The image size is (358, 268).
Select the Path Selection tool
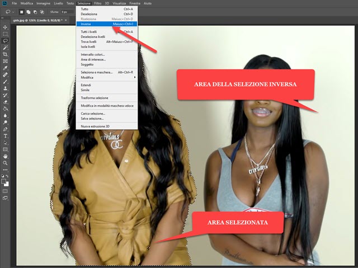5,143
